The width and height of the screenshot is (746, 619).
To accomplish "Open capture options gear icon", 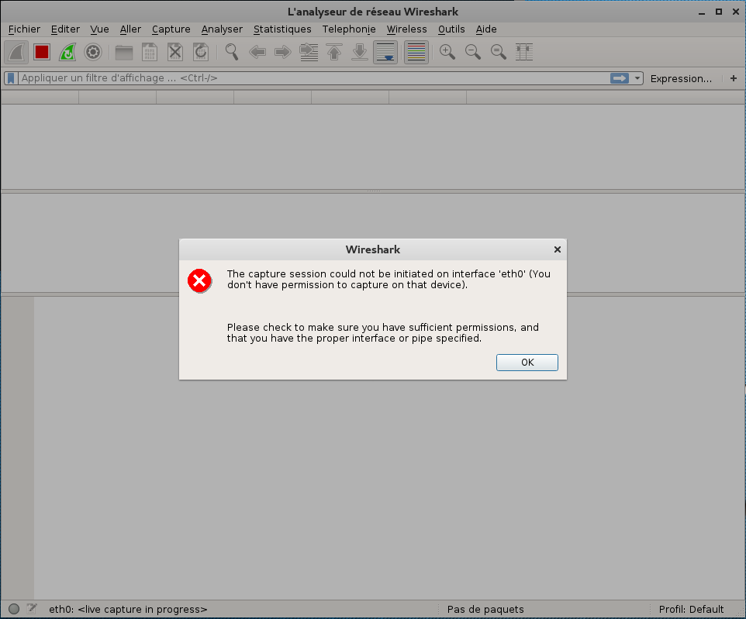I will (x=93, y=52).
